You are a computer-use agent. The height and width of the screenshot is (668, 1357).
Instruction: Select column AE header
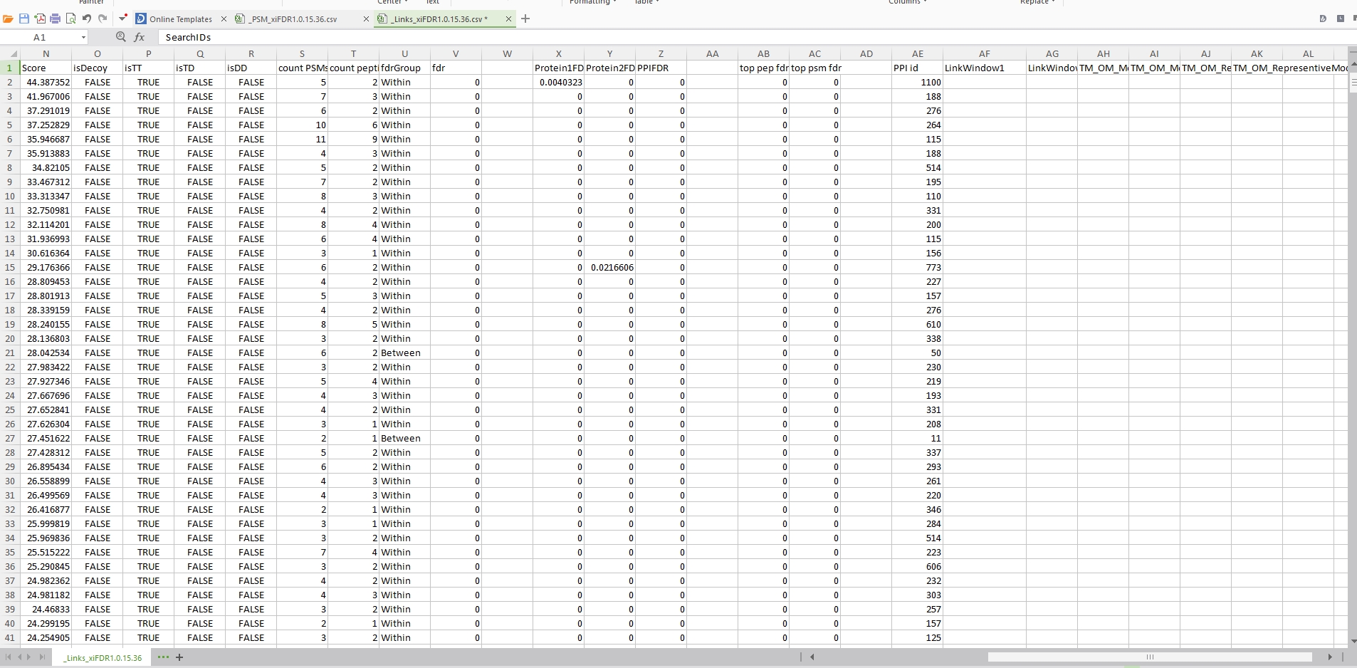coord(917,54)
